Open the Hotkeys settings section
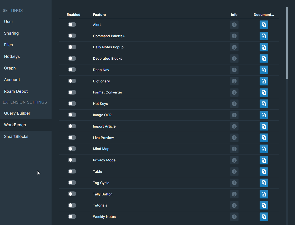 coord(12,57)
